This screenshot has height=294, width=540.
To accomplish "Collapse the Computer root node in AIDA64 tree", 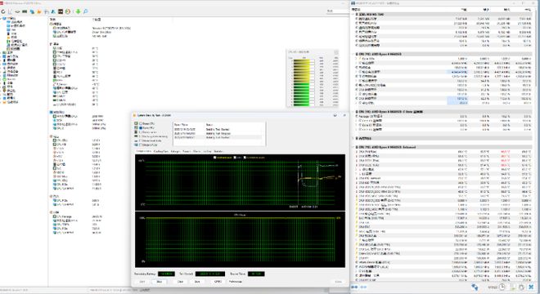I will (x=2, y=18).
